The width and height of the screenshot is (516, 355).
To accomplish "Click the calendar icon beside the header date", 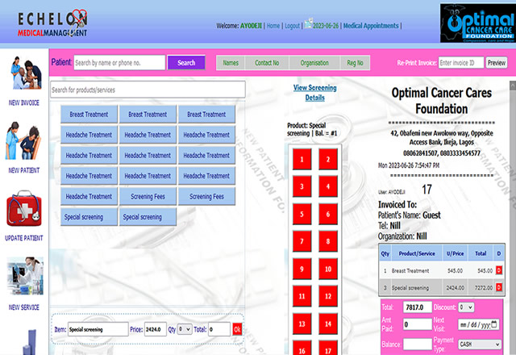I will (x=308, y=23).
